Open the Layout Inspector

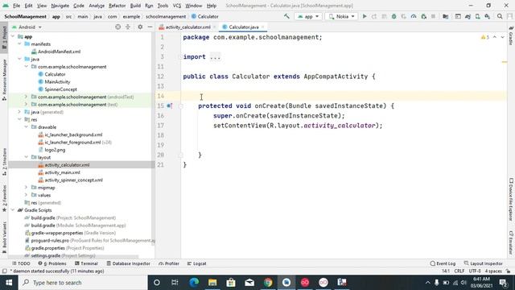click(x=483, y=263)
